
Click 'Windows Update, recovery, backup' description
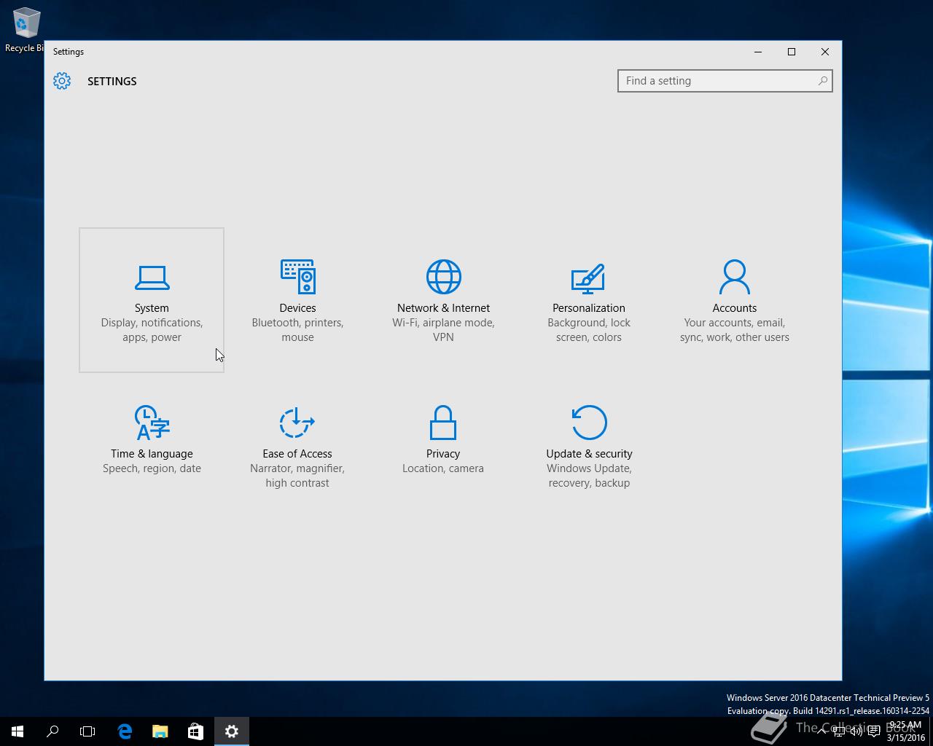coord(589,476)
